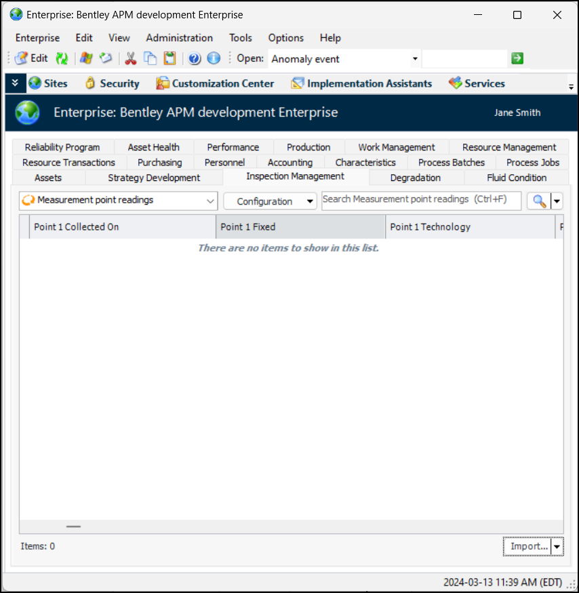Click the Edit toolbar button
This screenshot has width=579, height=593.
click(x=31, y=58)
